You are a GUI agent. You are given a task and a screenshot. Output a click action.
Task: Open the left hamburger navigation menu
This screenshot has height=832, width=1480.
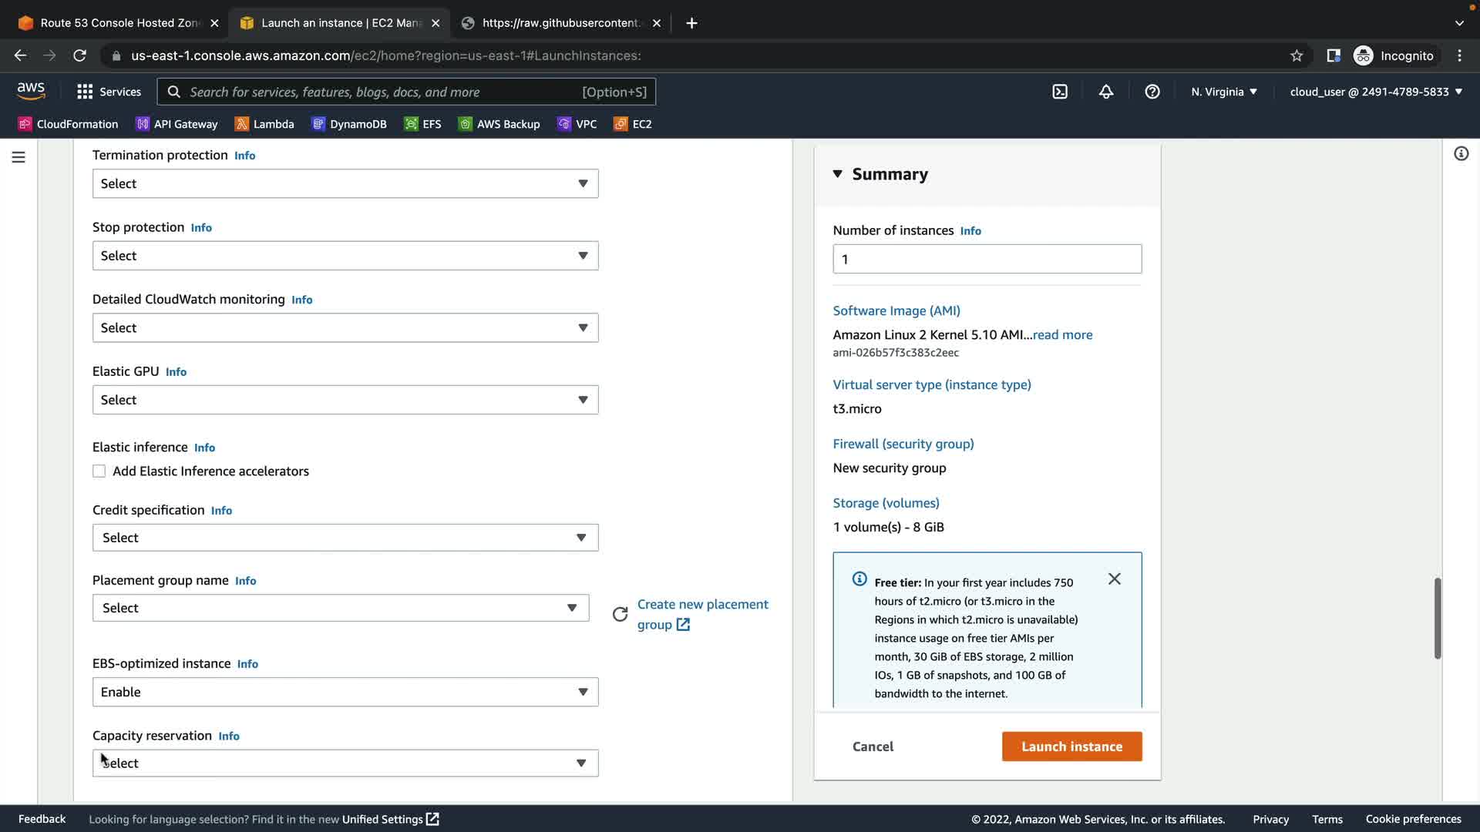(x=18, y=157)
